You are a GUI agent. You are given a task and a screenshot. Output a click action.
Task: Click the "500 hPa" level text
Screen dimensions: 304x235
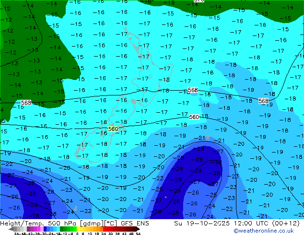point(63,223)
